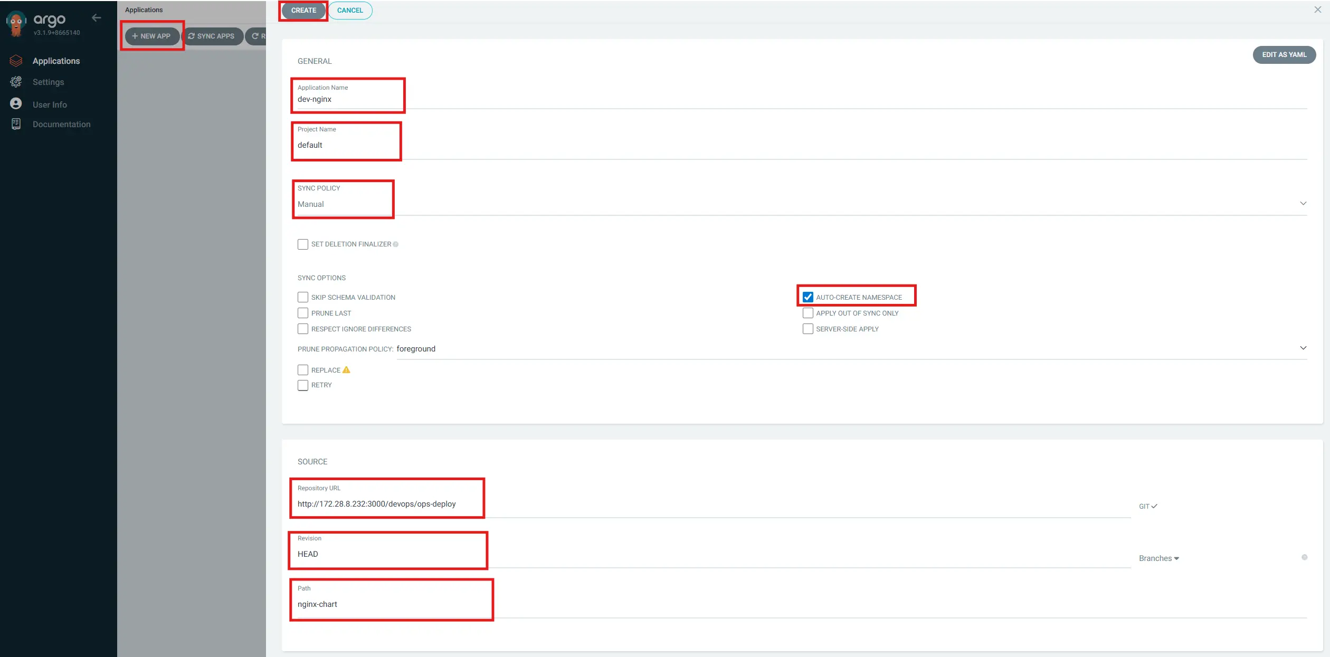
Task: Select the User Info menu entry
Action: click(x=49, y=104)
